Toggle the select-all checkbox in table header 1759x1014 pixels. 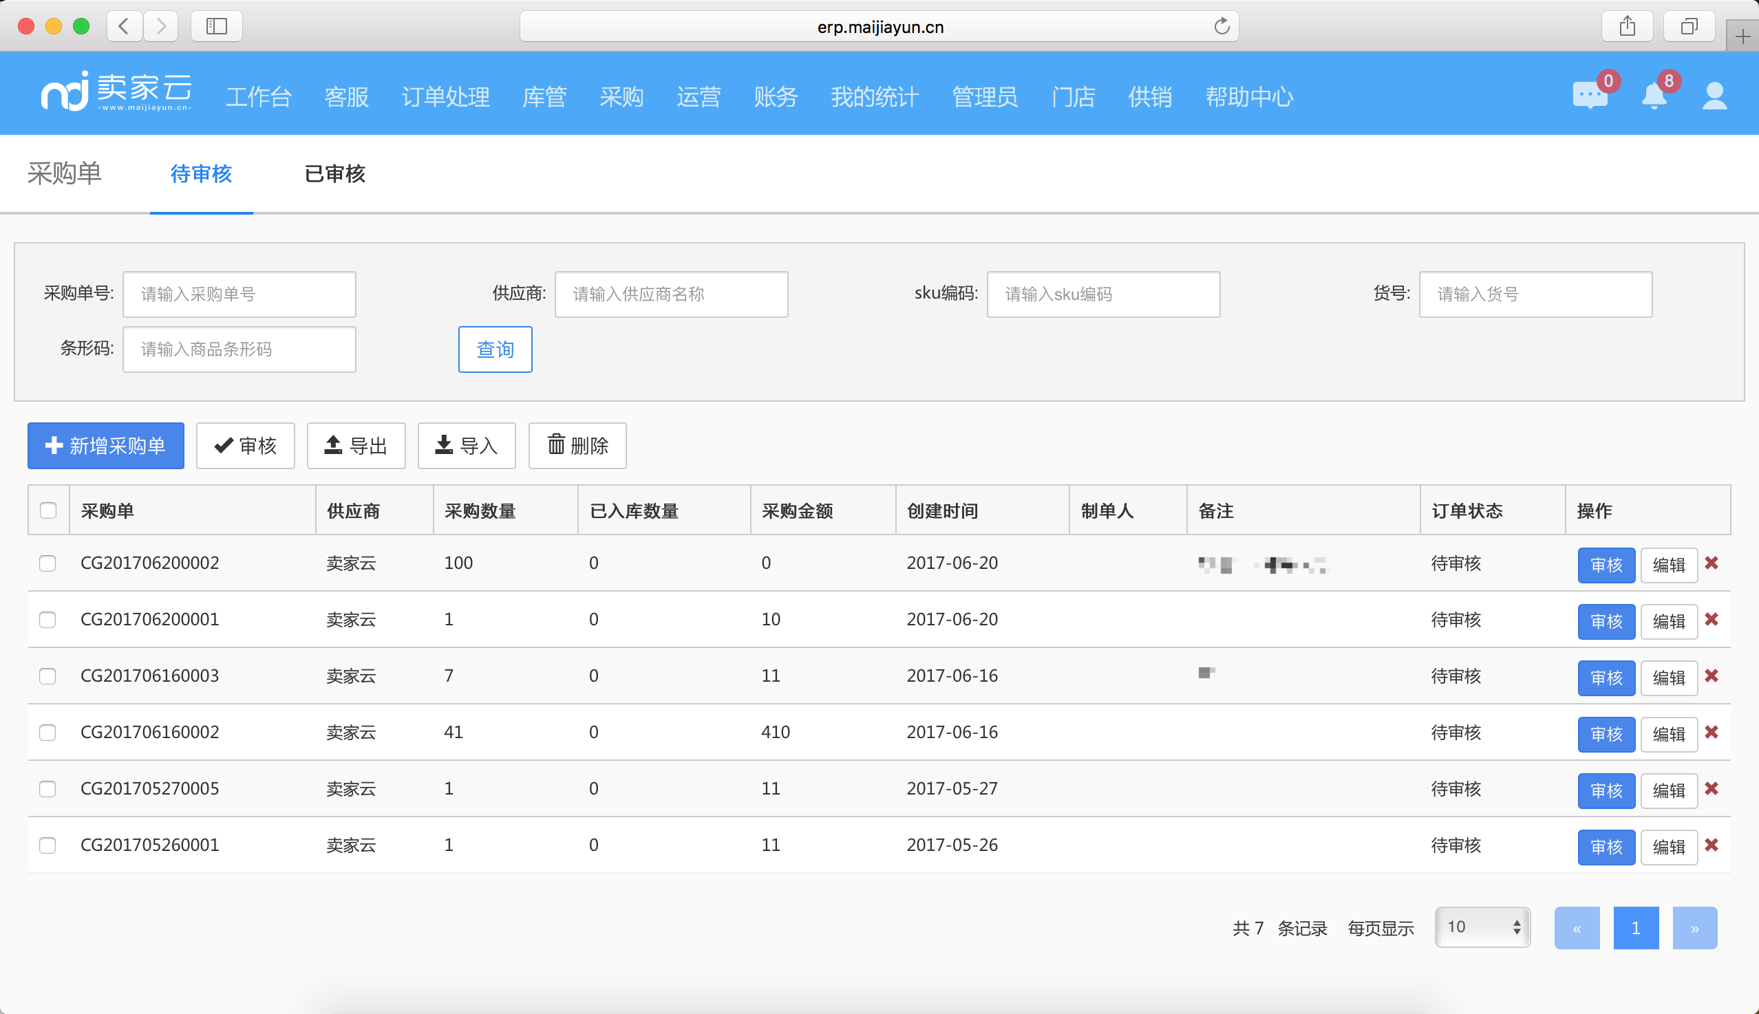tap(48, 510)
